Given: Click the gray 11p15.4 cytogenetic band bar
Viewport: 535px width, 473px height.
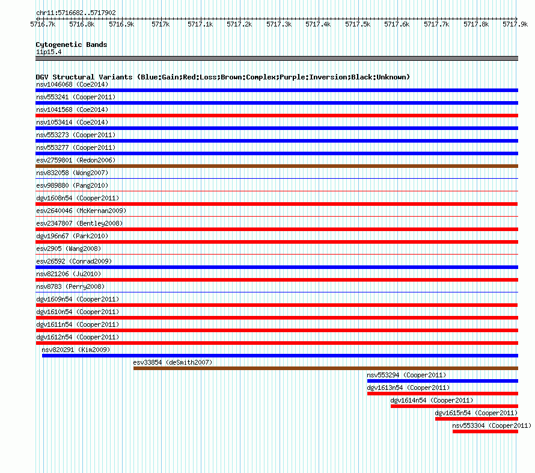Looking at the screenshot, I should click(x=277, y=58).
